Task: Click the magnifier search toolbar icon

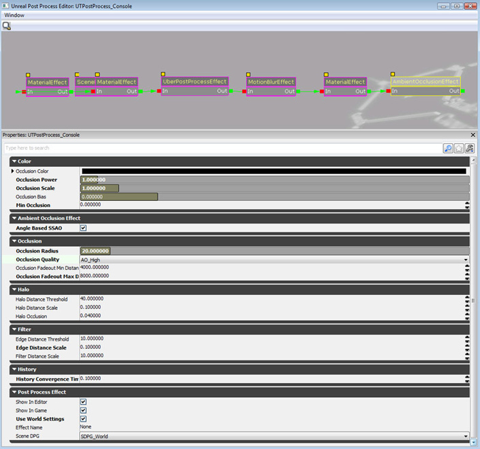Action: click(x=6, y=26)
